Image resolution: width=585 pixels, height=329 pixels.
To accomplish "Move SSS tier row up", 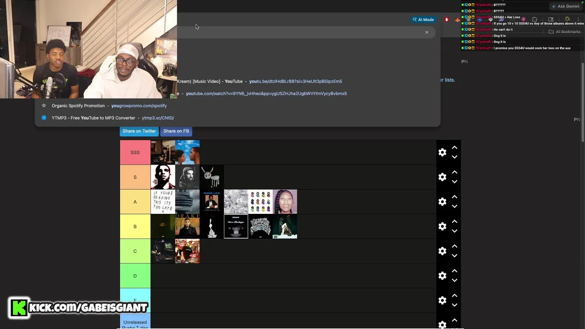I will [455, 148].
